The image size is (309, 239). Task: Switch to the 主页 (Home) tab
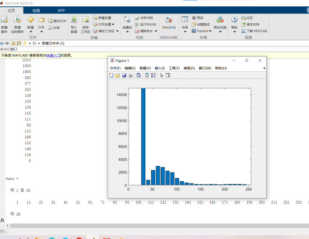(x=11, y=10)
